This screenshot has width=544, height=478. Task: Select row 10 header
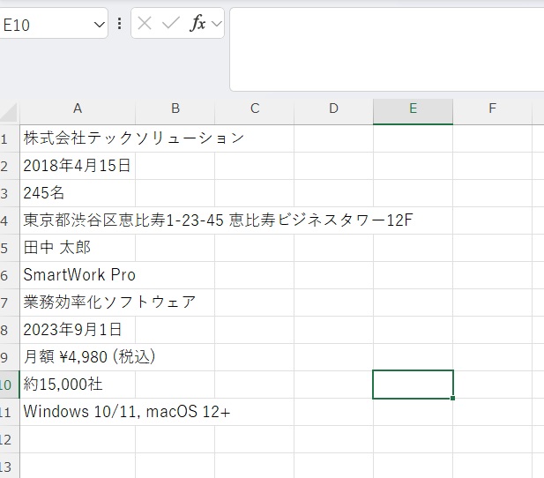pyautogui.click(x=8, y=385)
